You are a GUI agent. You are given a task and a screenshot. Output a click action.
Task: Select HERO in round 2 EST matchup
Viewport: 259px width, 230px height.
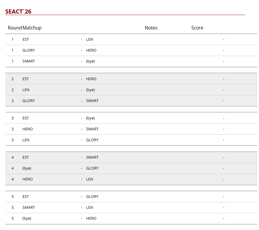click(91, 79)
